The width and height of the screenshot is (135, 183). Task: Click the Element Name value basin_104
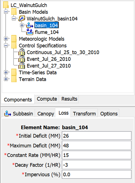pyautogui.click(x=75, y=127)
